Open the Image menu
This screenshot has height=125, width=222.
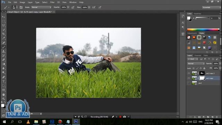[22, 2]
